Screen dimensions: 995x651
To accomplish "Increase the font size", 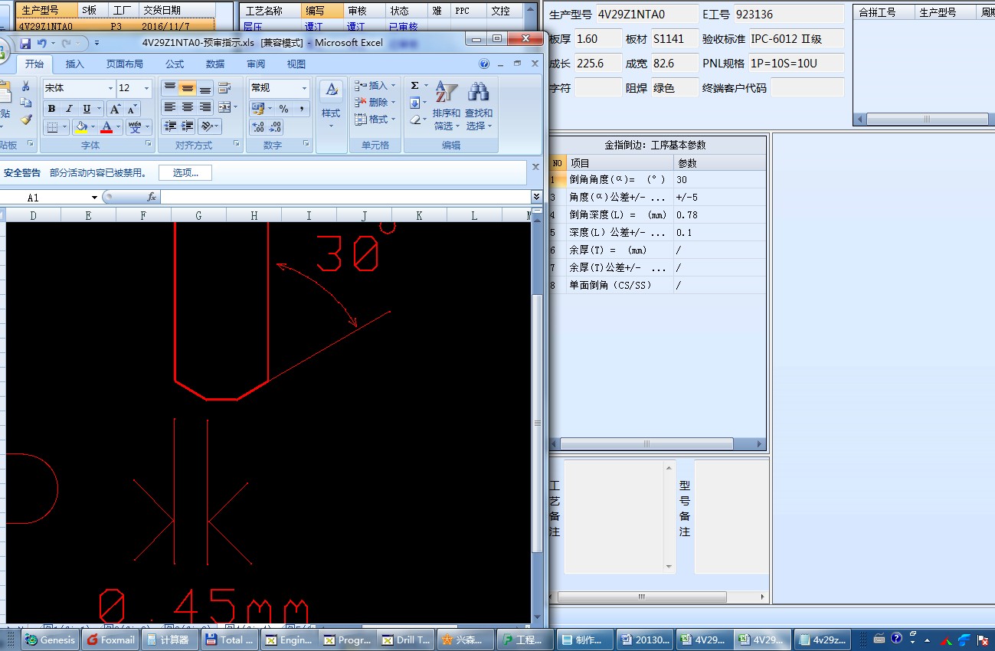I will 115,109.
